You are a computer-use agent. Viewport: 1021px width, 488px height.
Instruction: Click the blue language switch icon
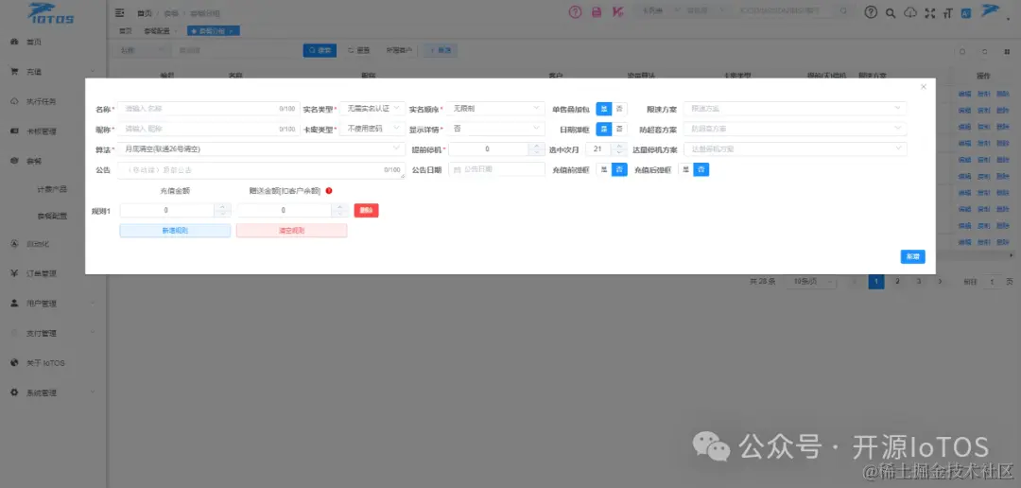pos(966,12)
